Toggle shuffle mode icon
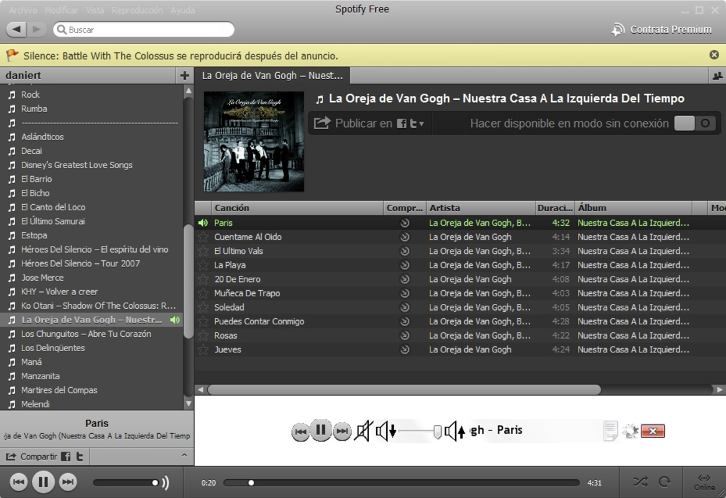The width and height of the screenshot is (726, 498). [x=641, y=482]
